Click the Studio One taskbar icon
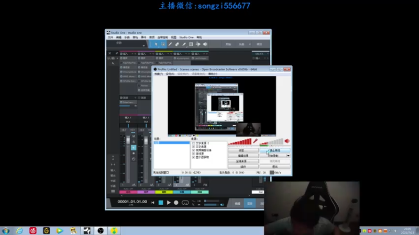 coord(87,231)
